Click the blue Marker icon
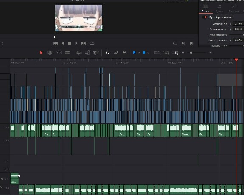Screen dimensions: 244x195 144,53
